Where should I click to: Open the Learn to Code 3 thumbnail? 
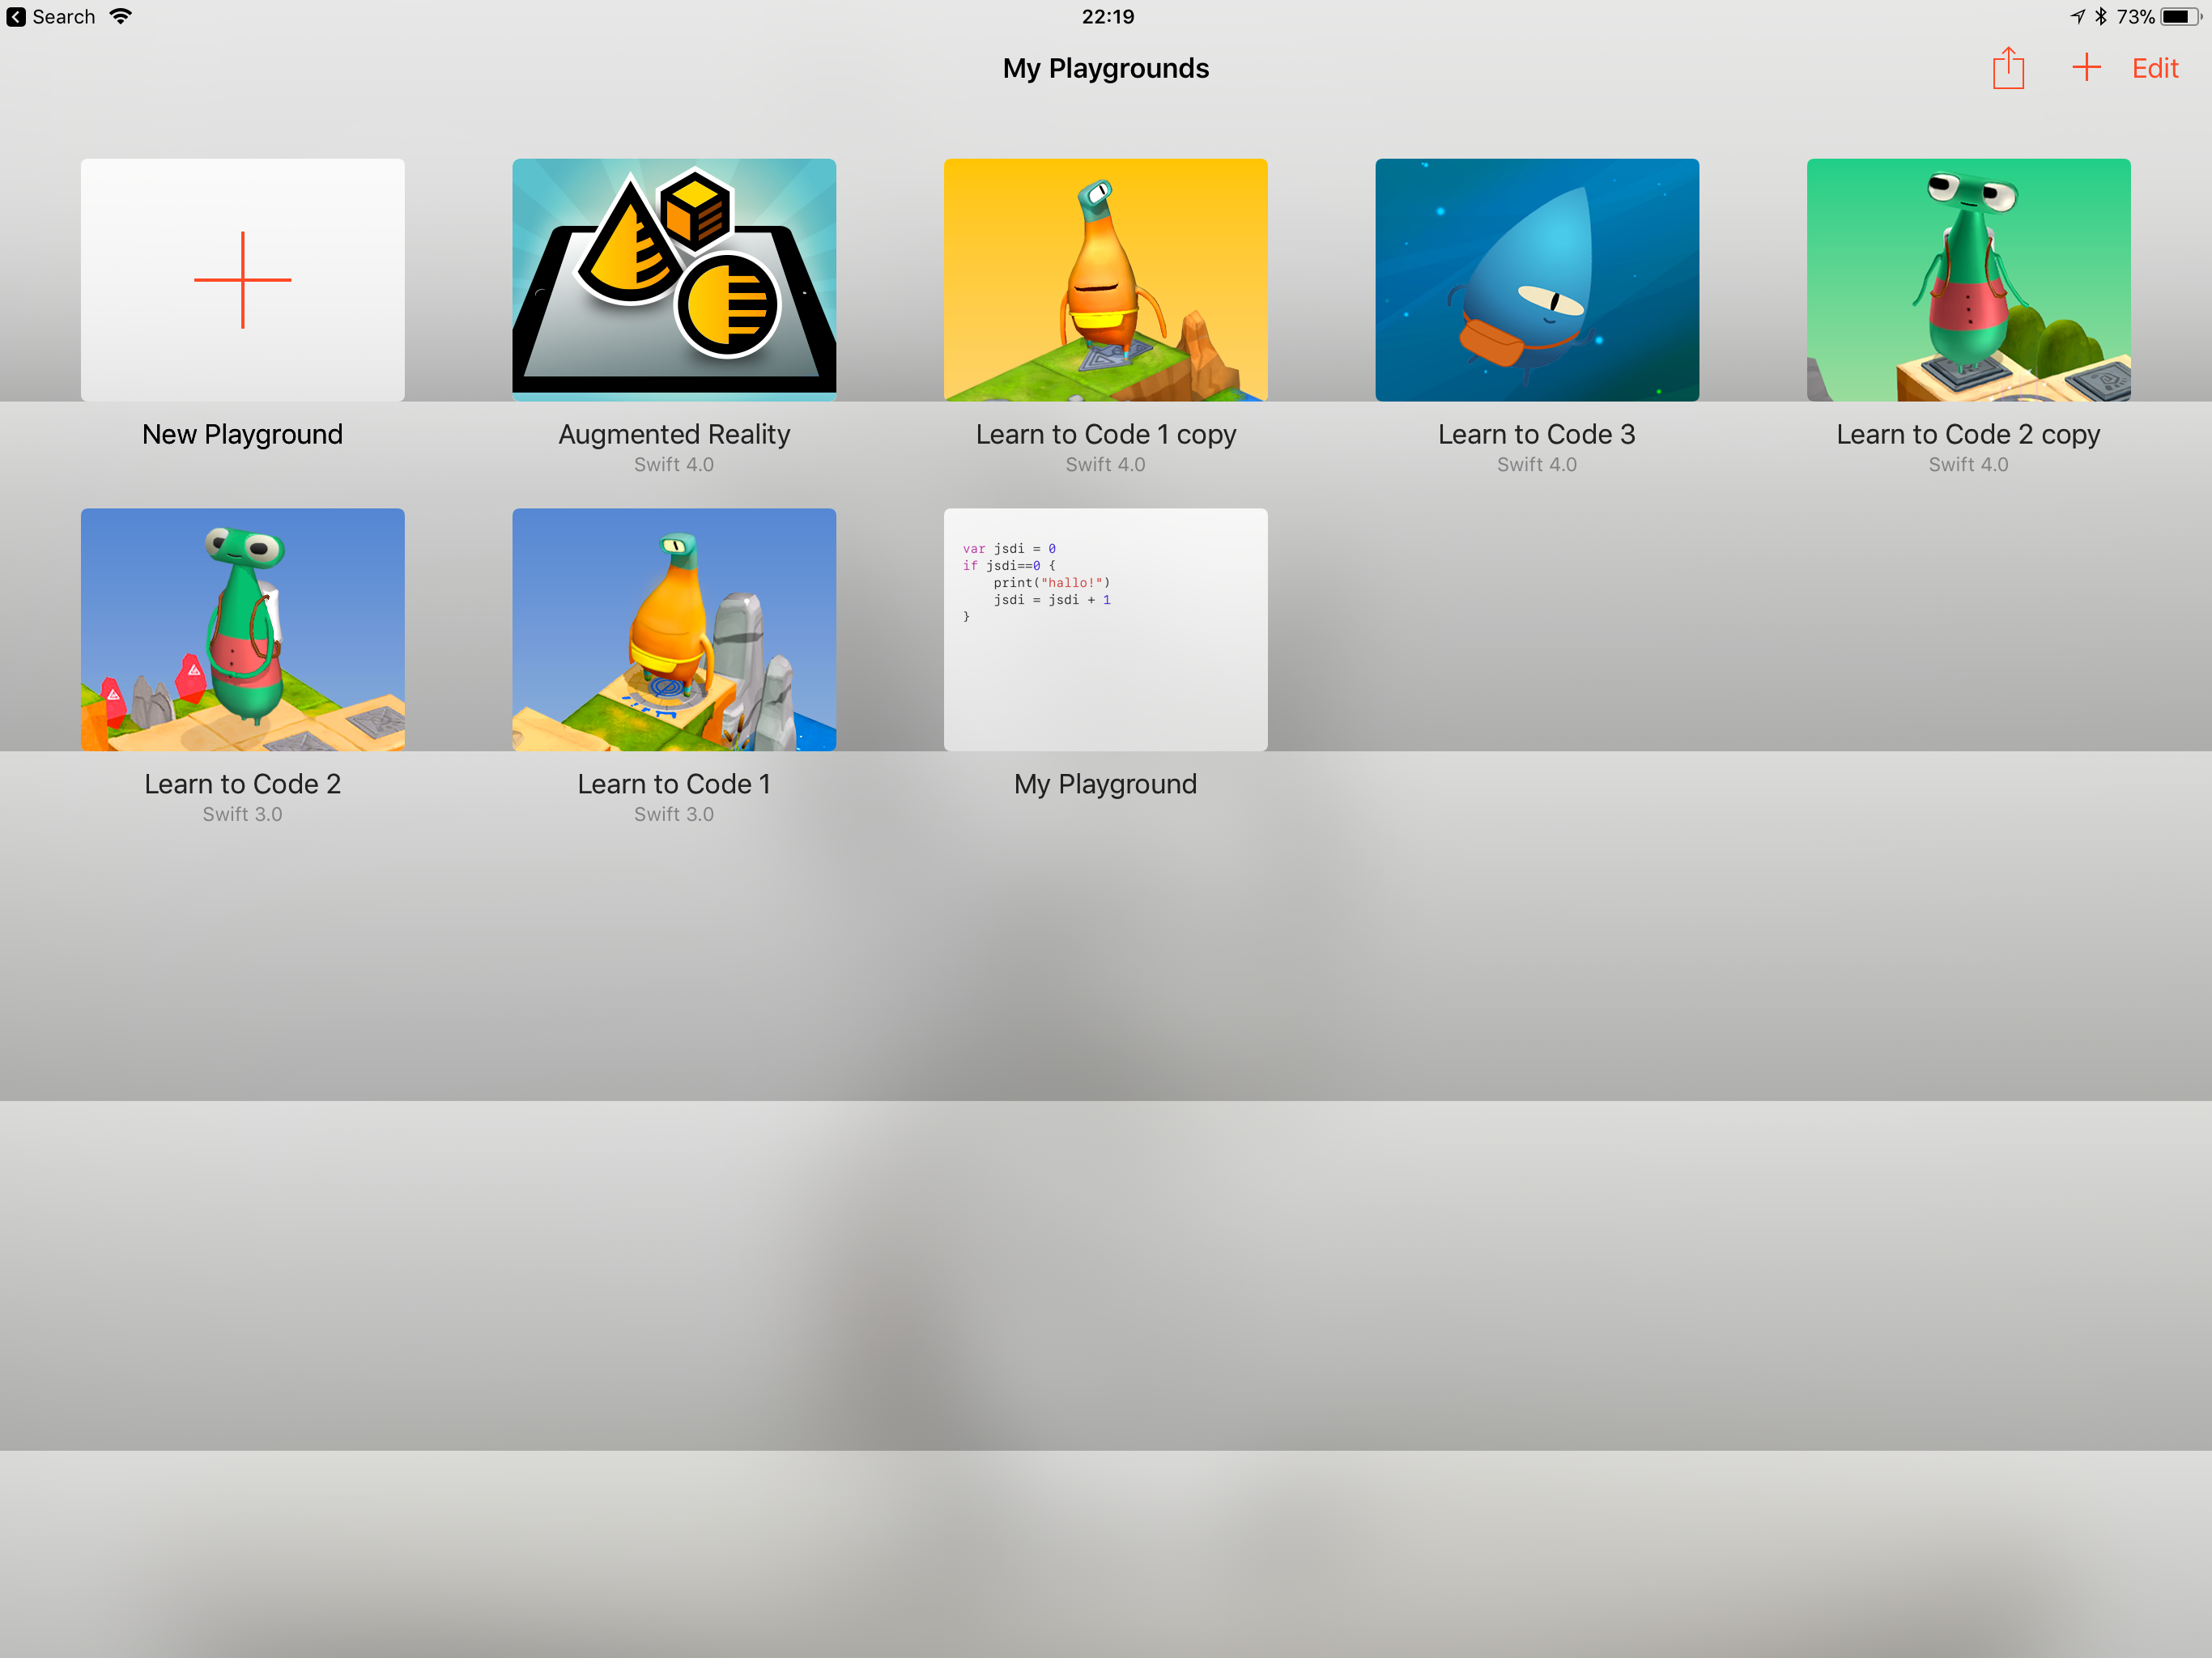point(1537,280)
